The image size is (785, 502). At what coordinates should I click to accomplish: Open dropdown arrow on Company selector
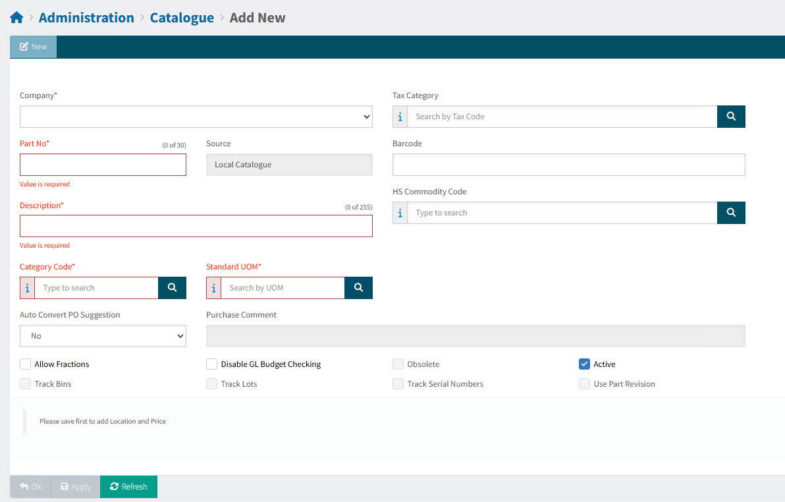pos(367,117)
